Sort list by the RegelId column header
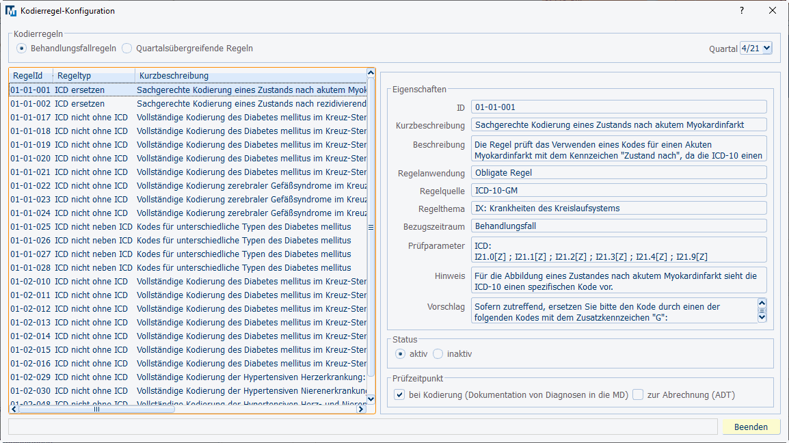Screen dimensions: 789x443 30,75
